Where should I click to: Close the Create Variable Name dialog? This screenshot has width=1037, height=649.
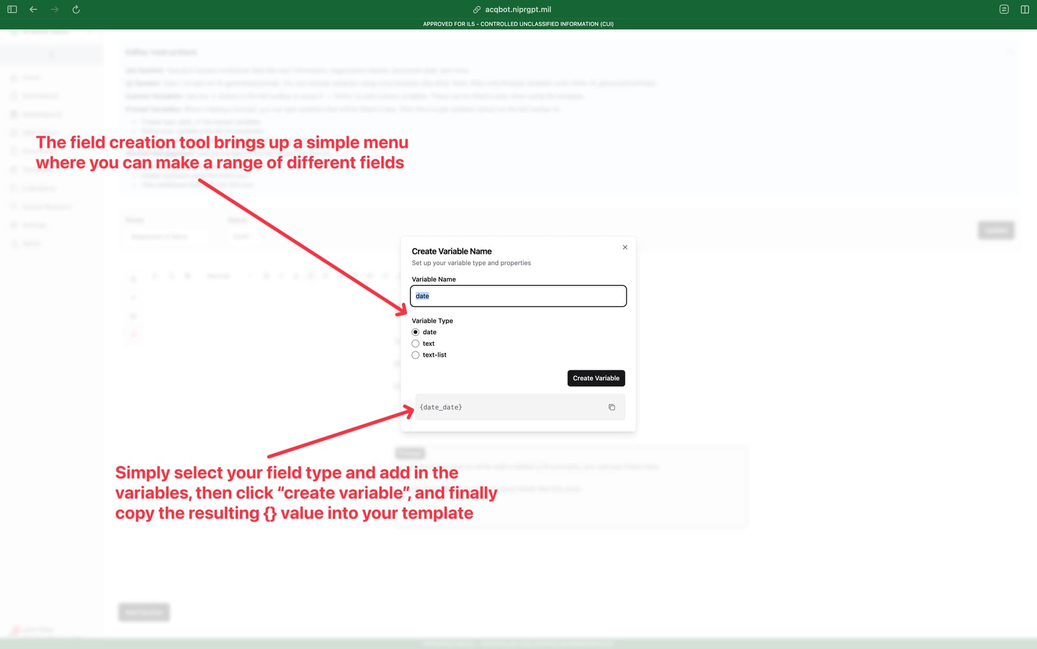click(x=625, y=247)
